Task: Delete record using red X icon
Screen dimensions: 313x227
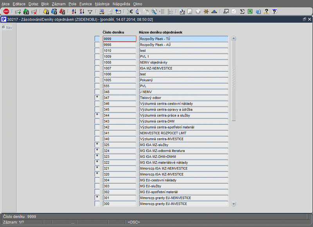Action: pyautogui.click(x=34, y=12)
